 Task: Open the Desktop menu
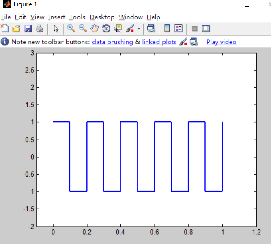(102, 17)
